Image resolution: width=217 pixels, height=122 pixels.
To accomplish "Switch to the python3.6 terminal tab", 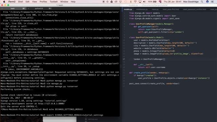I will click(39, 8).
